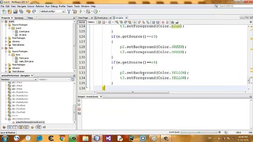Image resolution: width=253 pixels, height=142 pixels.
Task: Toggle Show Non-Public Members filter in Navigator
Action: point(21,127)
